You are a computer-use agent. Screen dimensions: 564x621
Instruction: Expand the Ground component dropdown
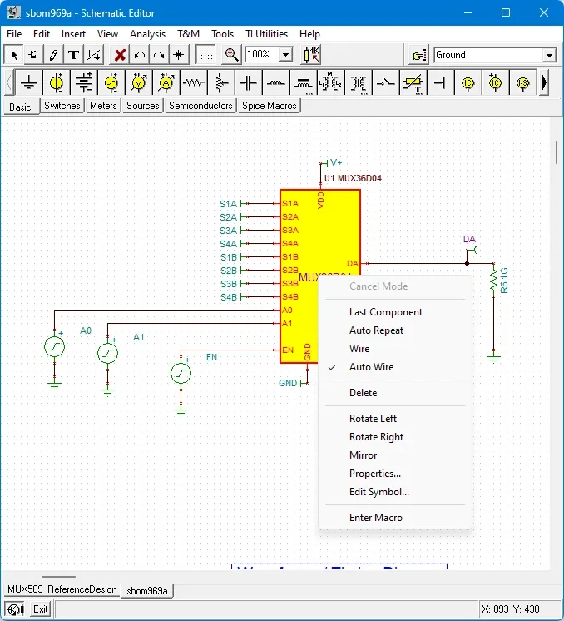[548, 55]
